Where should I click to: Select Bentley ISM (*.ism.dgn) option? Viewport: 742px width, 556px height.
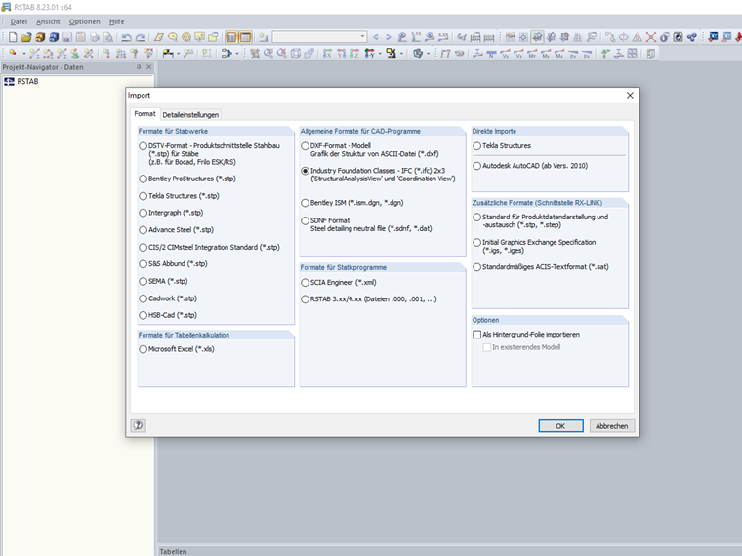coord(306,203)
